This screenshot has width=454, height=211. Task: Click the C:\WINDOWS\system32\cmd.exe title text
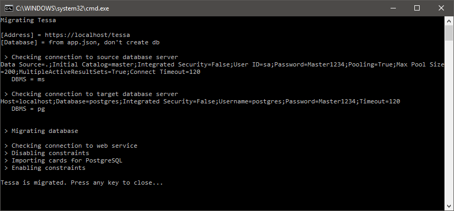tap(62, 8)
